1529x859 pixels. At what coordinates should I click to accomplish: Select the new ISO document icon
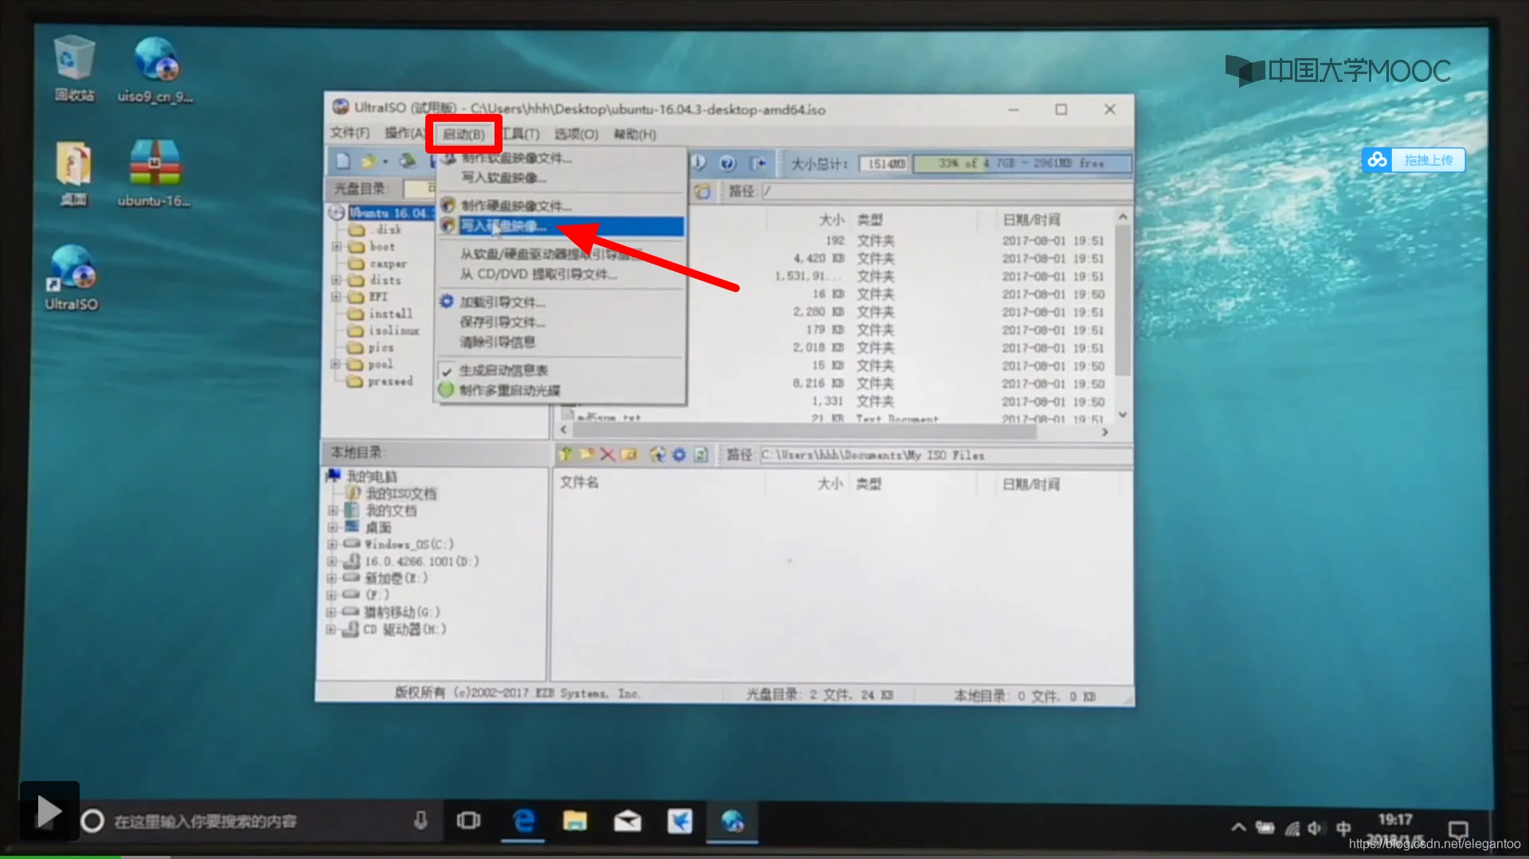[342, 161]
